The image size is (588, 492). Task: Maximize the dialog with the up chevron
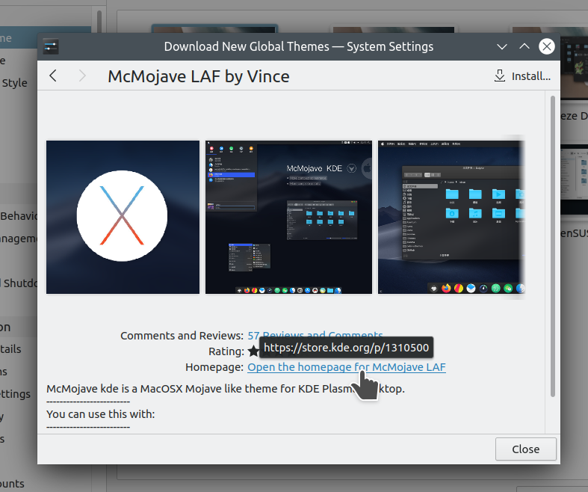point(524,46)
